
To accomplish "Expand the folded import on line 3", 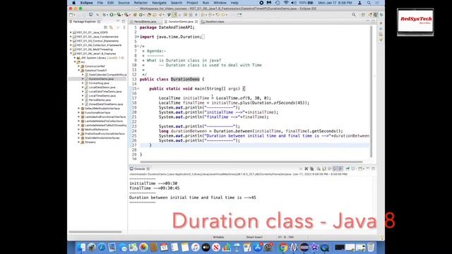I will [x=138, y=37].
